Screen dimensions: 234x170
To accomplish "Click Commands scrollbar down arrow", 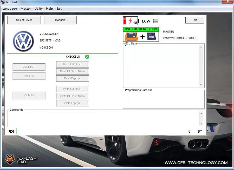I will click(201, 124).
